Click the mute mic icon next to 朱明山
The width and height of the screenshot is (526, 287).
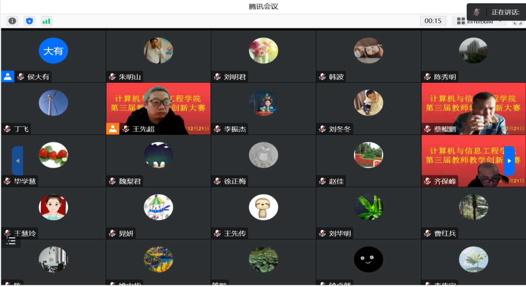112,77
